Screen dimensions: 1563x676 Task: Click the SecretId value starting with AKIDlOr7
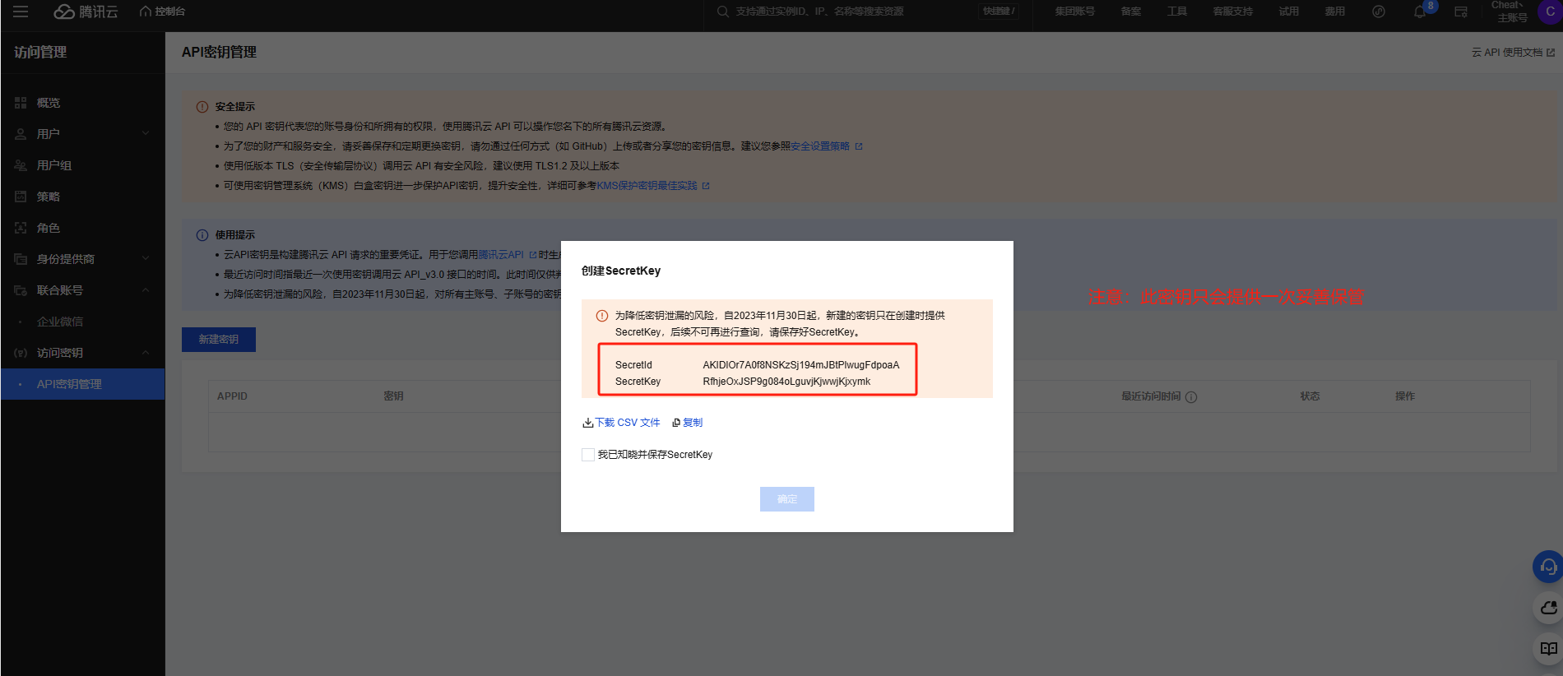coord(801,365)
